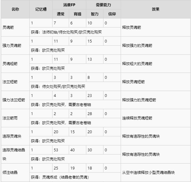Click 追踪灵魂结晶块's 获得：欧贝克处购买 text
Image resolution: width=191 pixels, height=182 pixels.
tap(48, 159)
